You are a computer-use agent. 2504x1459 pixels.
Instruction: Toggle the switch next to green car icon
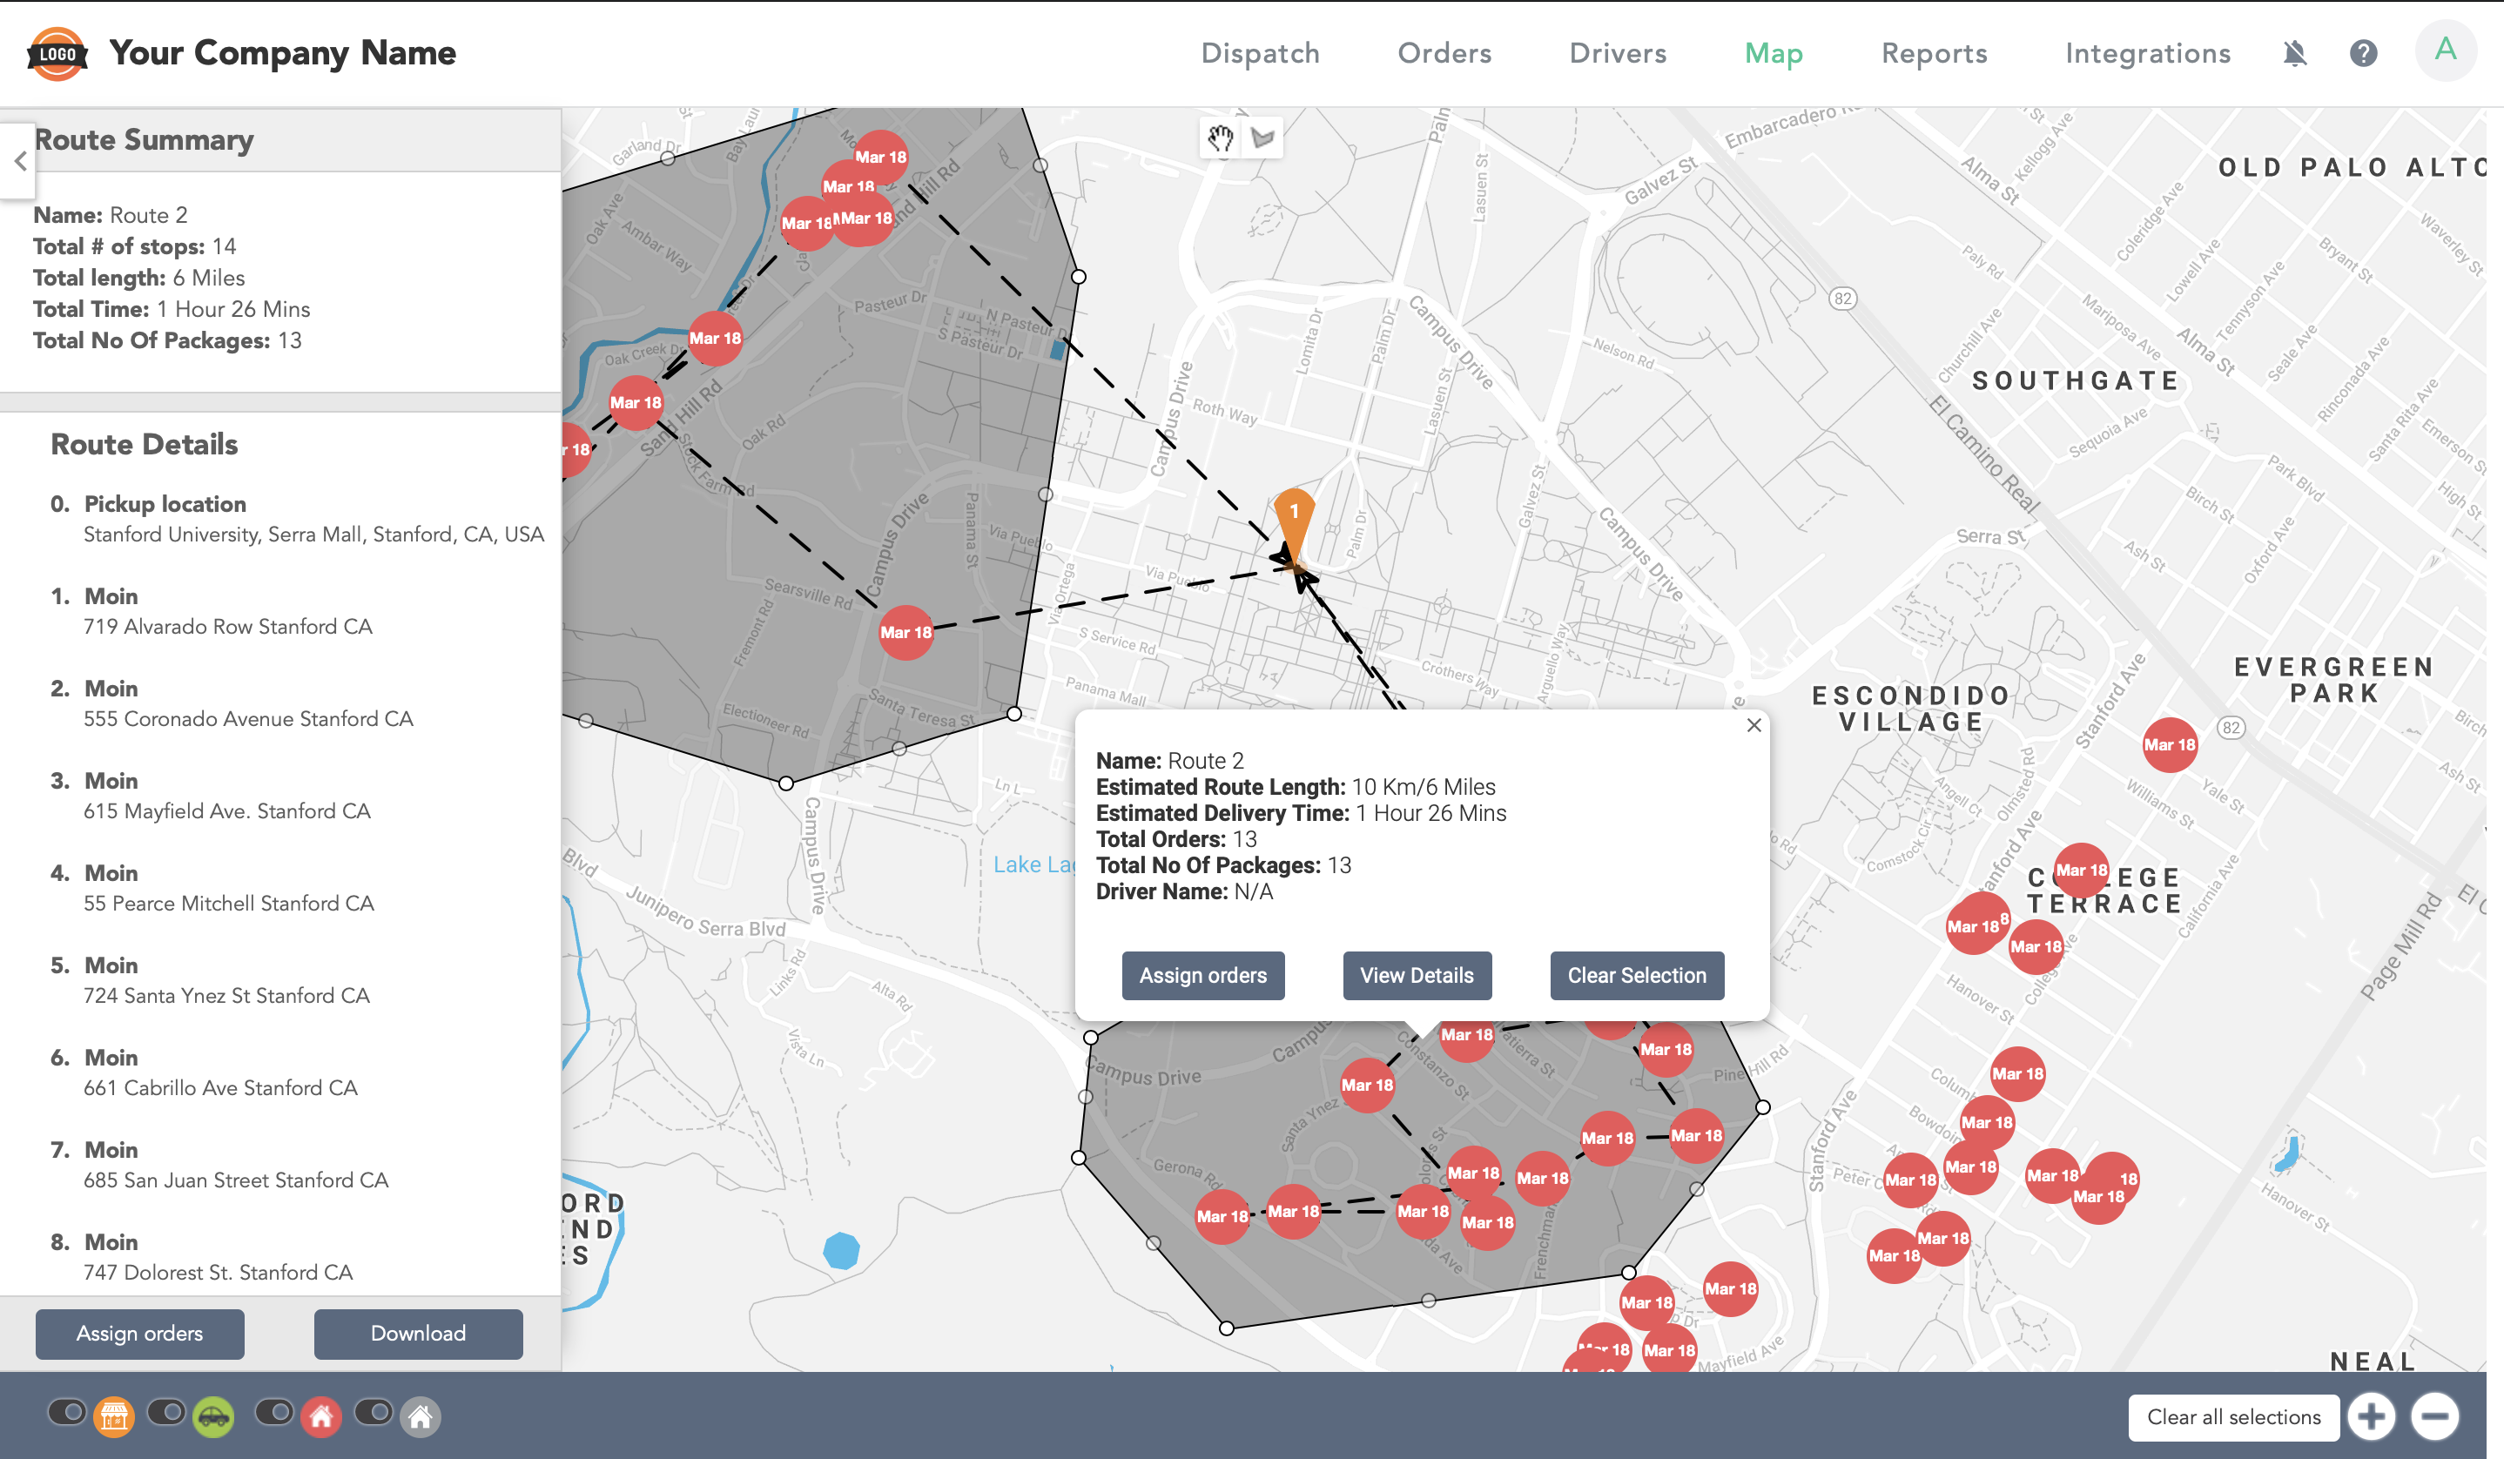(x=167, y=1411)
